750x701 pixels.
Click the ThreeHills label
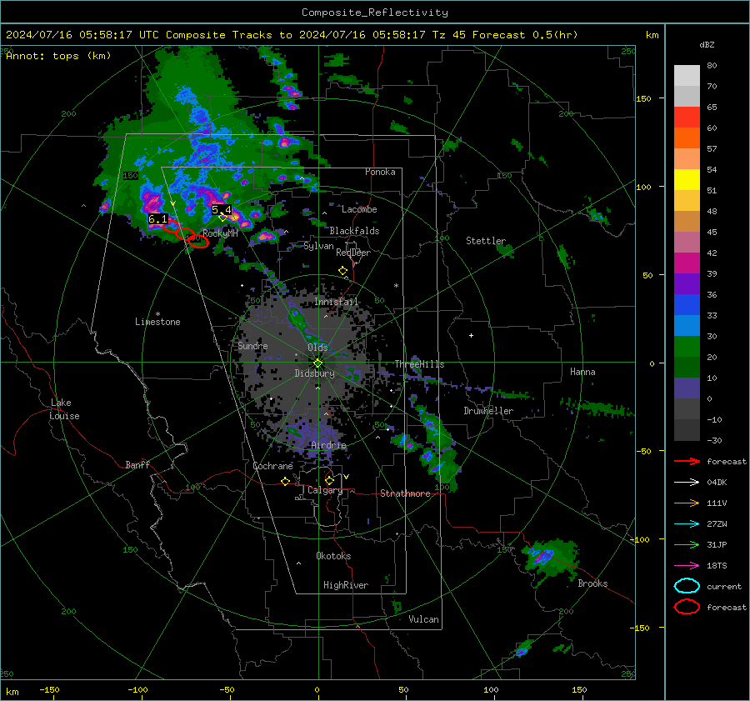pos(419,364)
